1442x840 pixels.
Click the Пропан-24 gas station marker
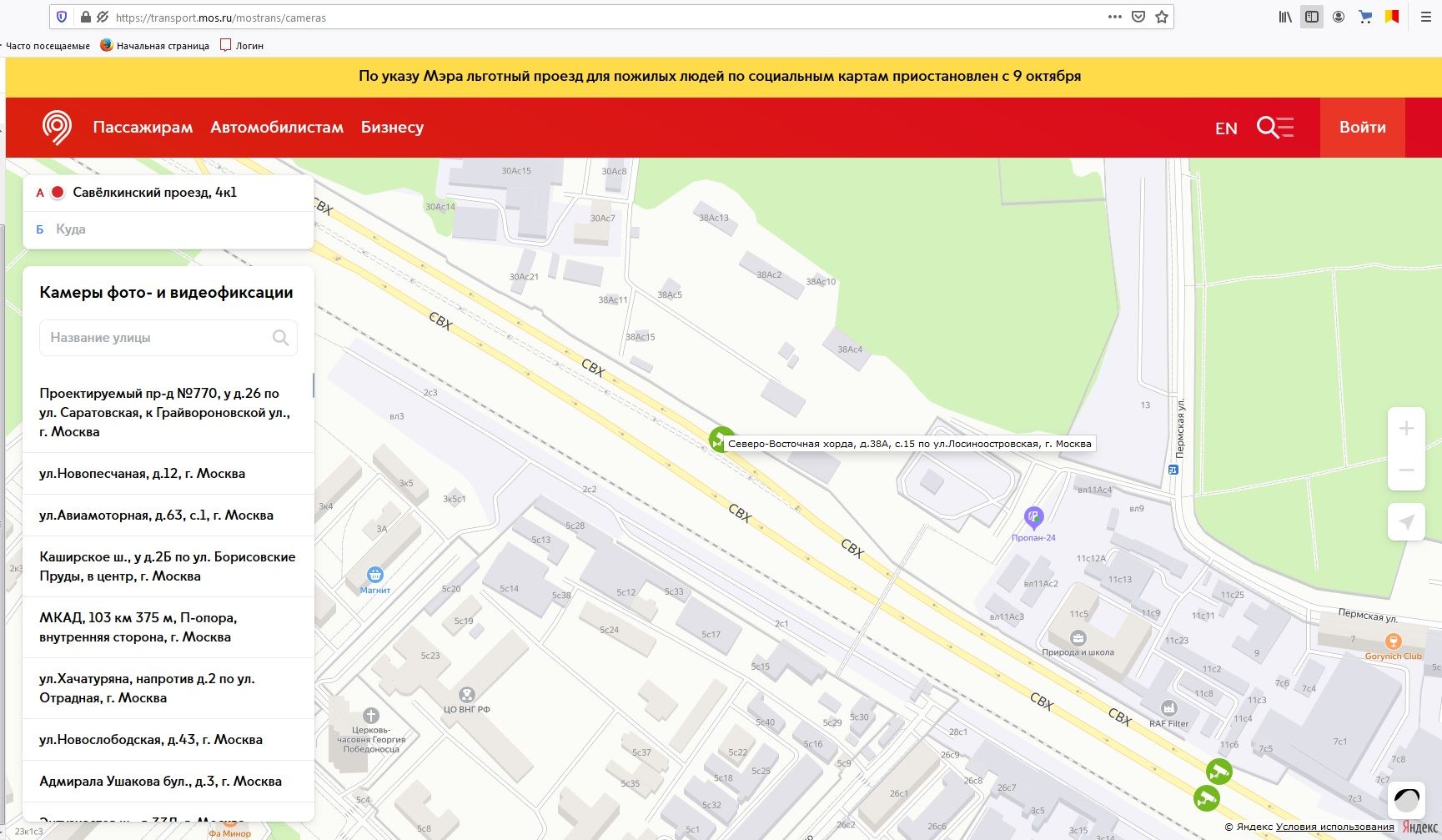1033,518
